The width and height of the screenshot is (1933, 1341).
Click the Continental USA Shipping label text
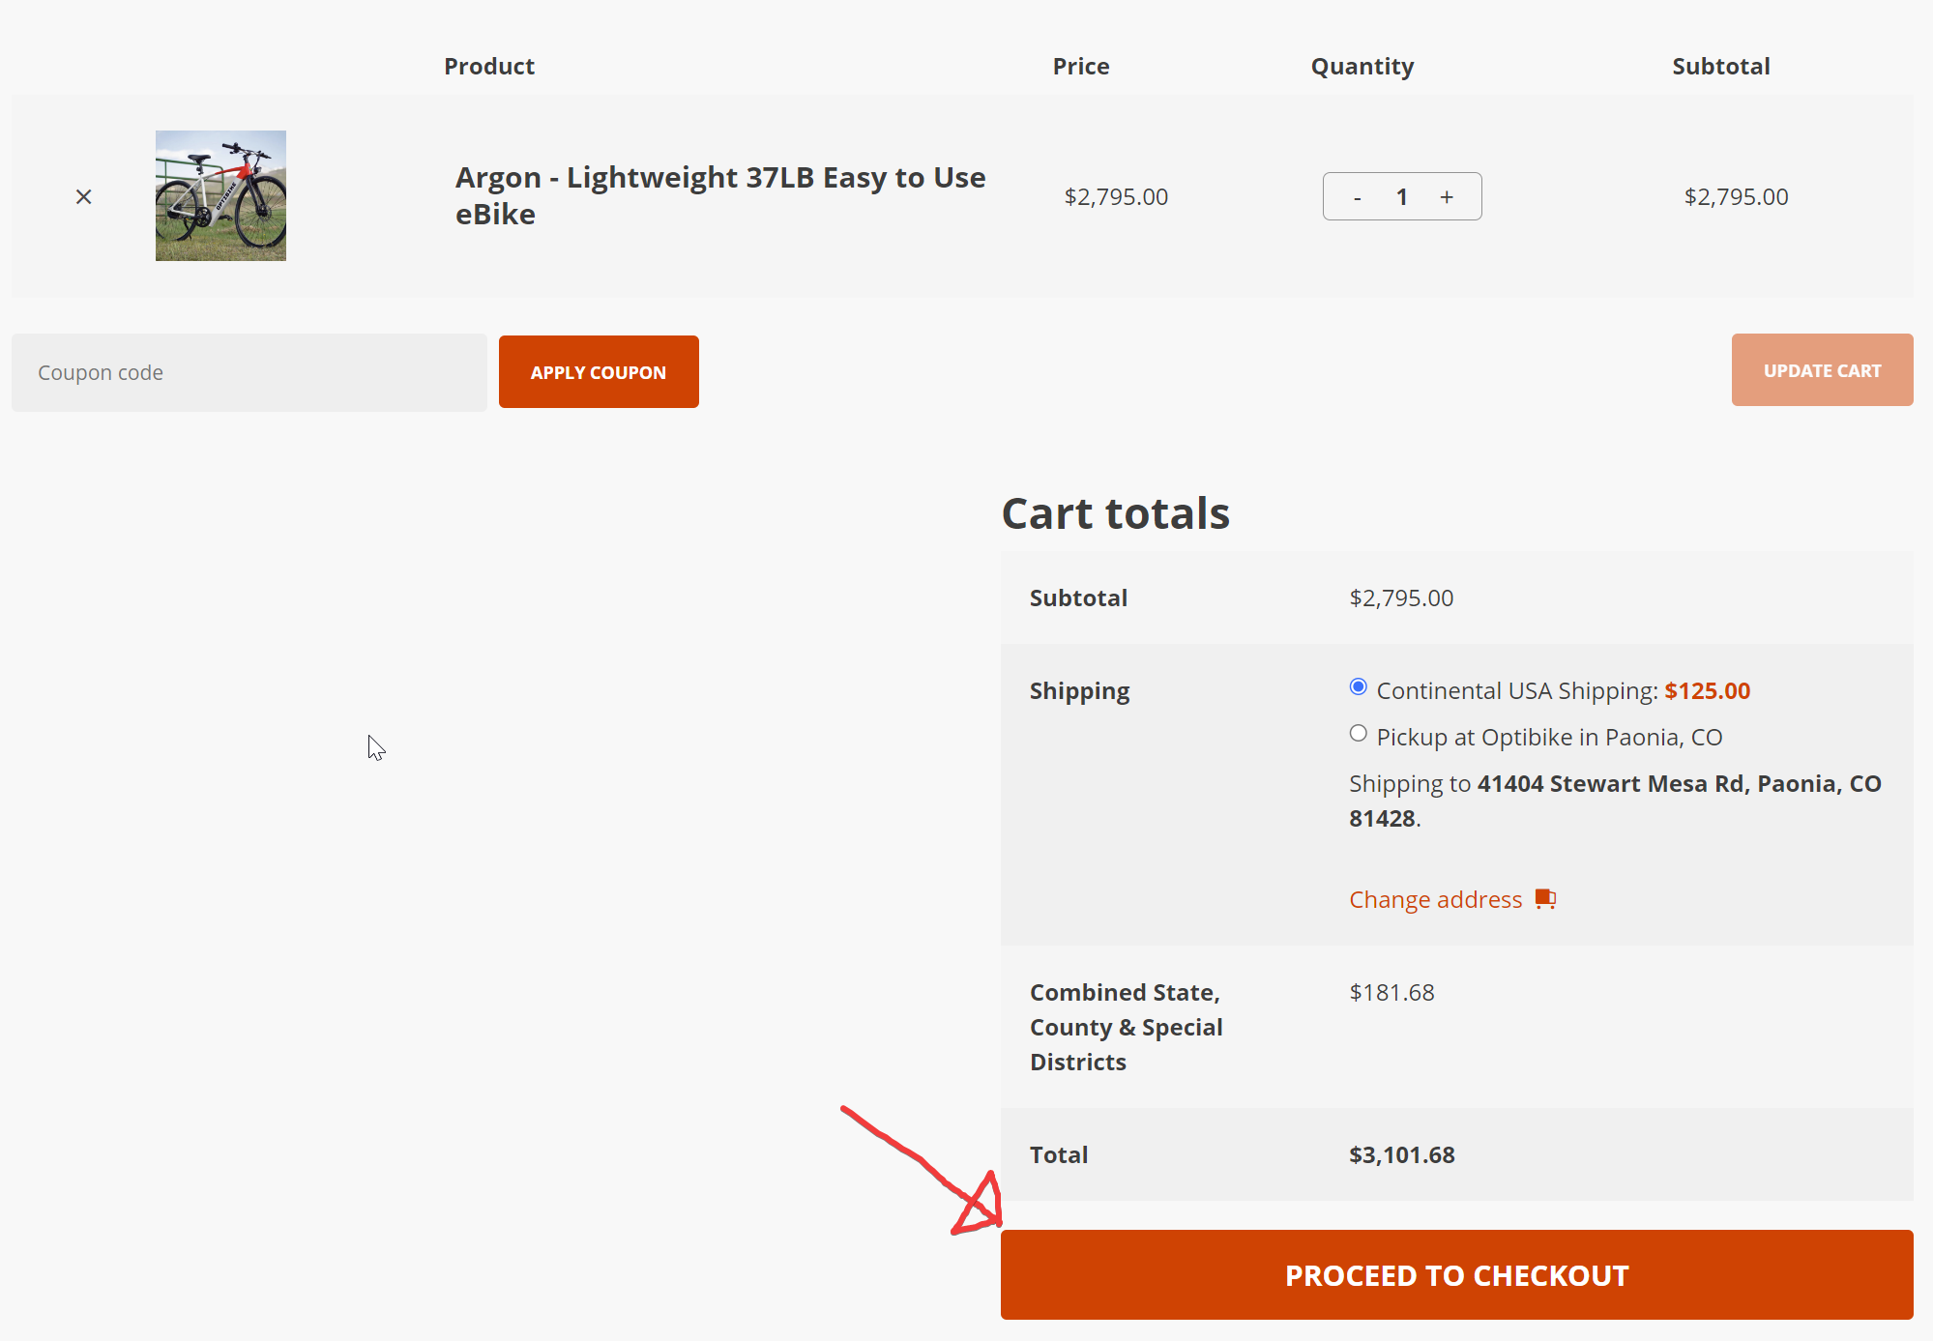pos(1516,691)
